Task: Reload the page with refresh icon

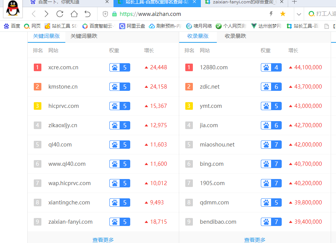Action: pyautogui.click(x=60, y=14)
